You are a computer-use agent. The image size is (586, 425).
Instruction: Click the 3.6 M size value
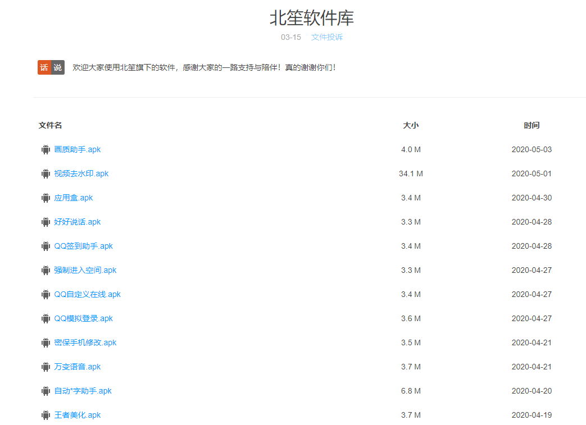click(411, 318)
